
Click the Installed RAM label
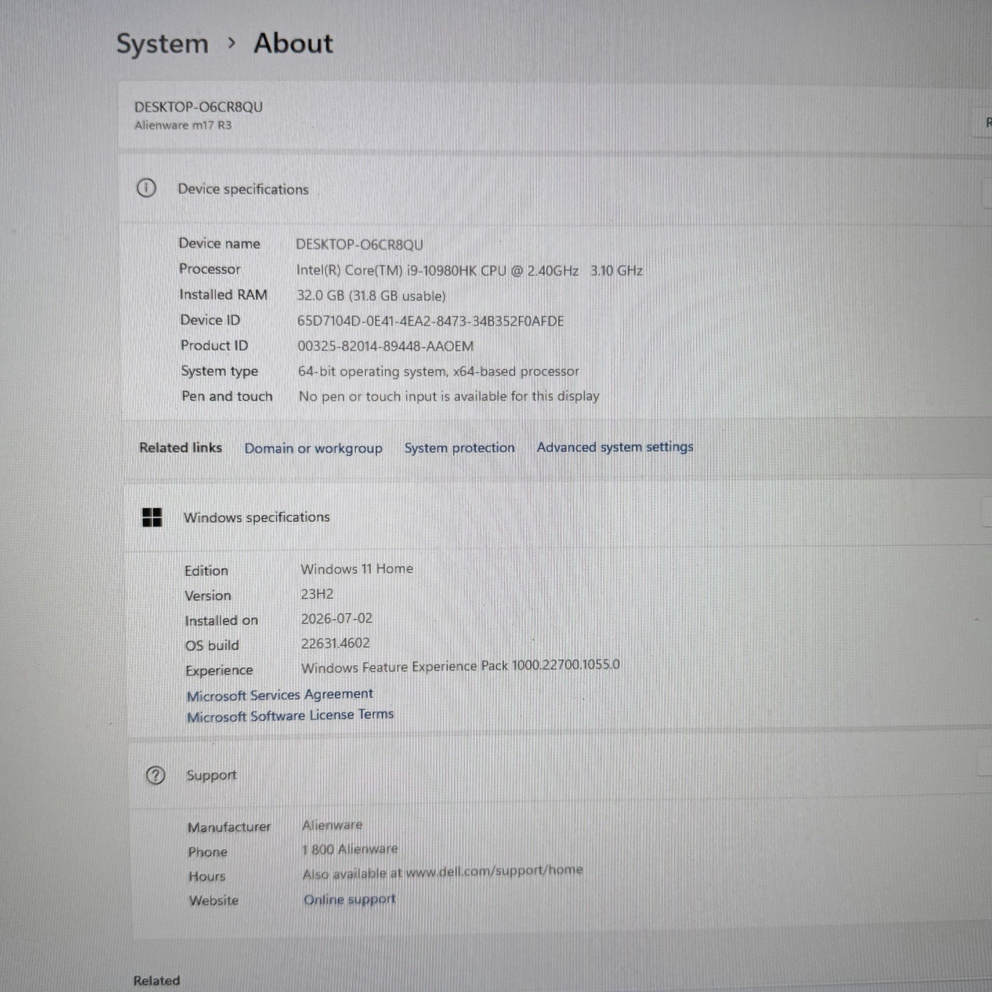[x=223, y=294]
